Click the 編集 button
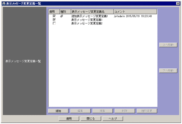 point(80,111)
